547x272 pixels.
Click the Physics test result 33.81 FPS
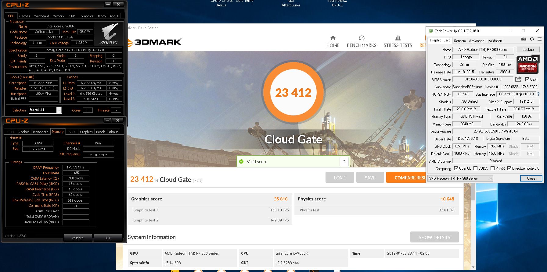click(x=447, y=210)
